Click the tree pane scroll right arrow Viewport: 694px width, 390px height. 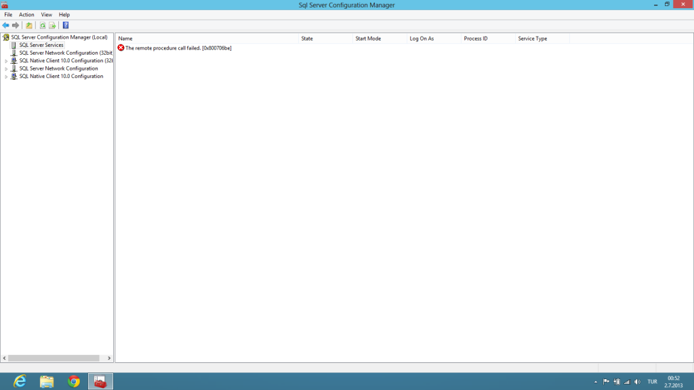pos(109,358)
